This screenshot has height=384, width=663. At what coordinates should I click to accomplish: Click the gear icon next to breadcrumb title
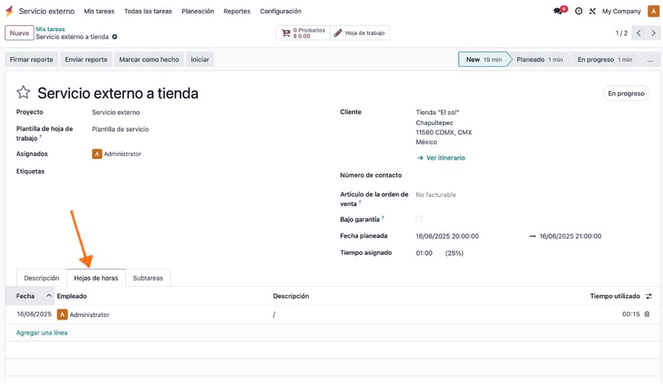(x=114, y=37)
